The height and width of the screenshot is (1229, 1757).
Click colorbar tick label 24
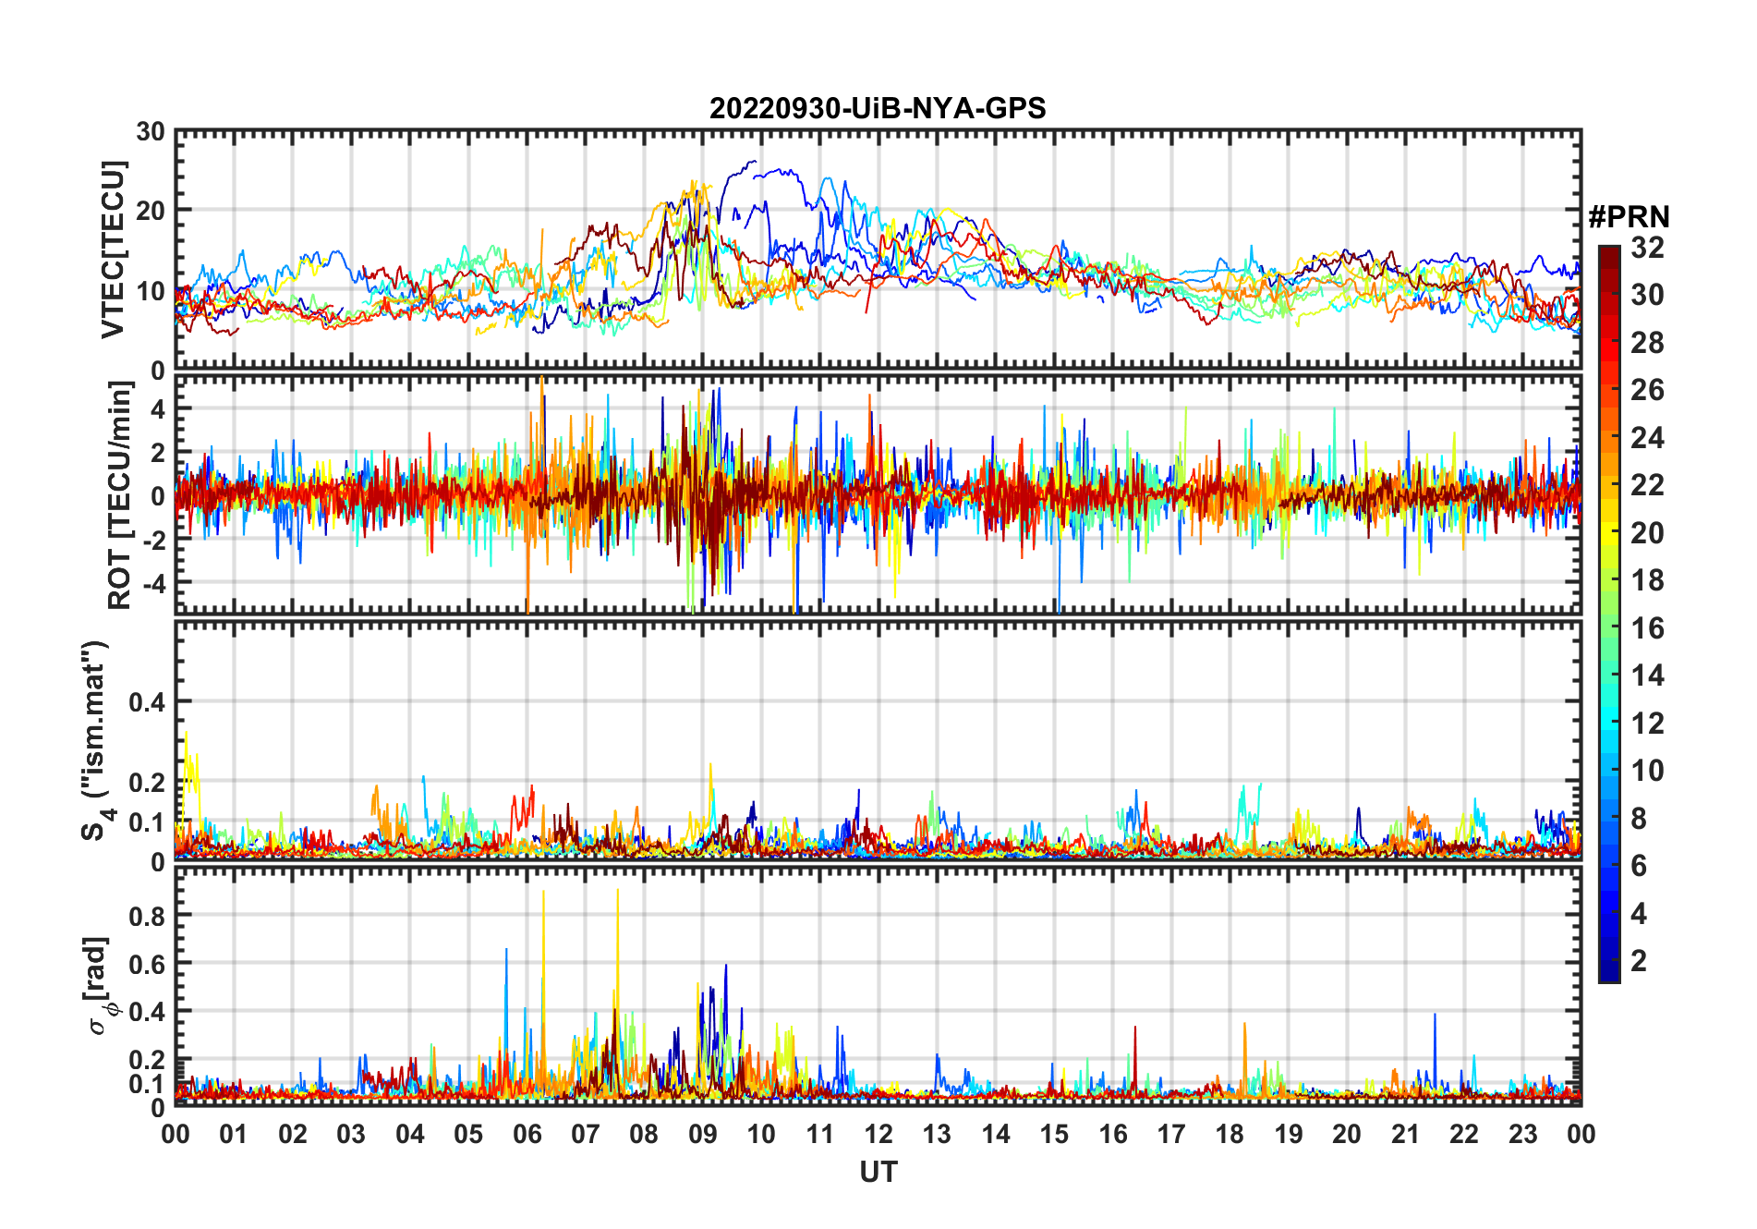(1647, 438)
